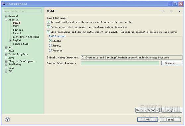
Task: Expand the Team tree node
Action: click(x=6, y=68)
